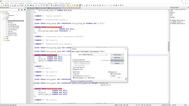Open Find with the binoculars icon
This screenshot has width=189, height=106.
coord(31,5)
